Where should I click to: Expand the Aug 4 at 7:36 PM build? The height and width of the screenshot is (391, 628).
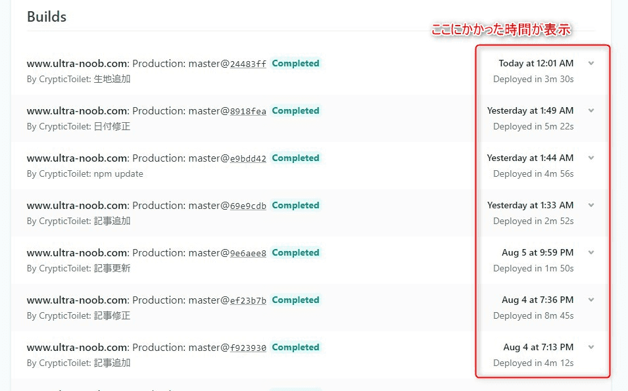point(591,300)
